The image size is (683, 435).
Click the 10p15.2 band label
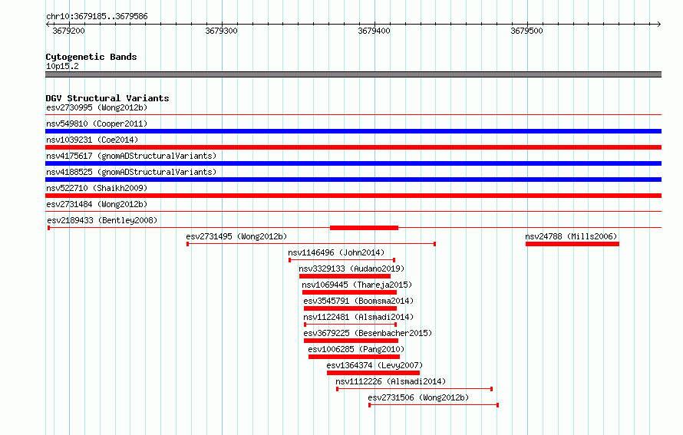62,66
